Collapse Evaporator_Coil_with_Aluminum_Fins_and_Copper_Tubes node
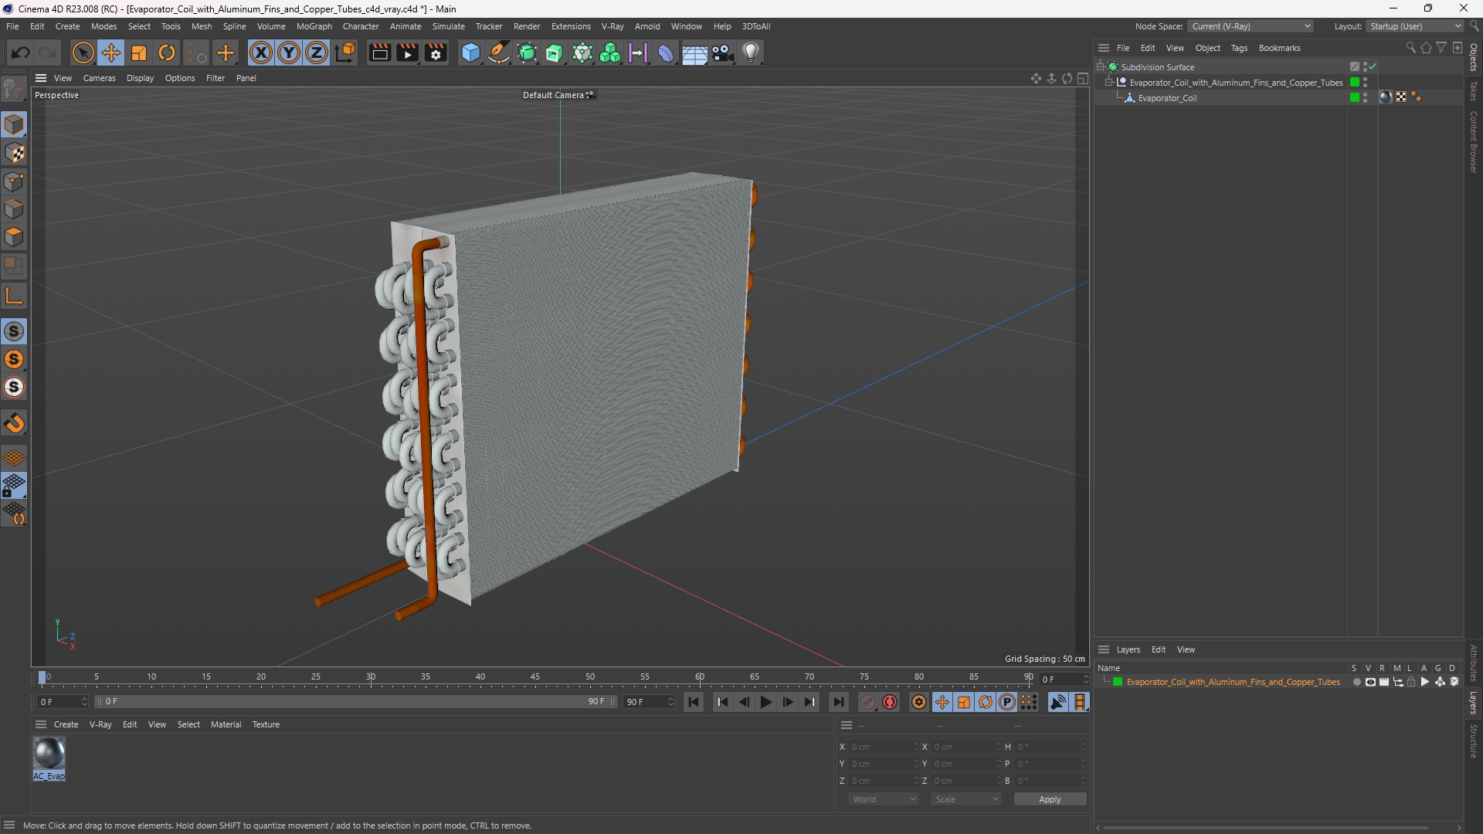Screen dimensions: 1483x834 1109,82
